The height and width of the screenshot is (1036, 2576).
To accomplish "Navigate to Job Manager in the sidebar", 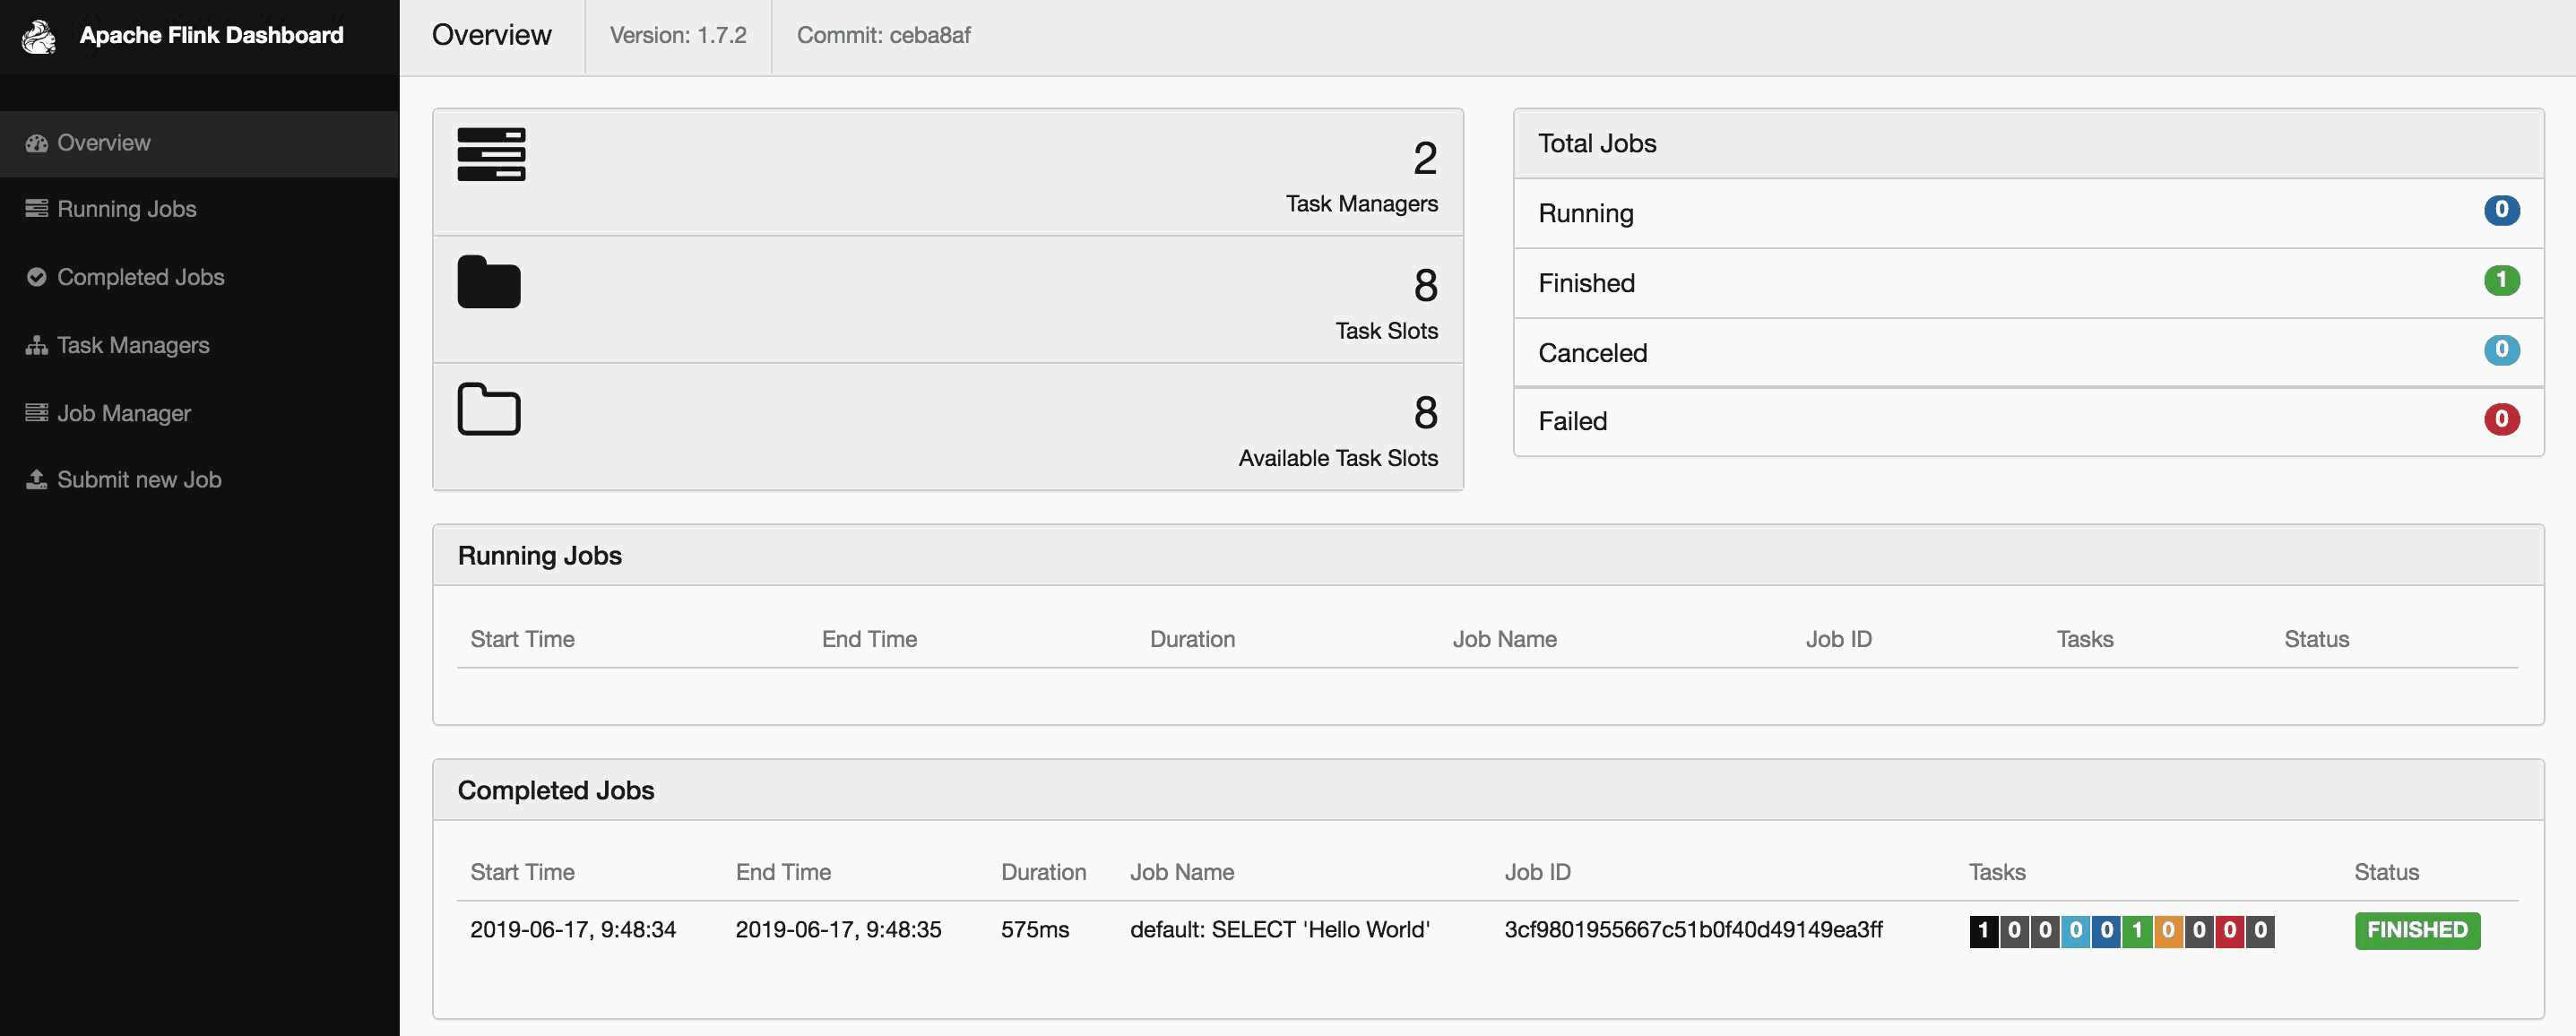I will tap(199, 413).
